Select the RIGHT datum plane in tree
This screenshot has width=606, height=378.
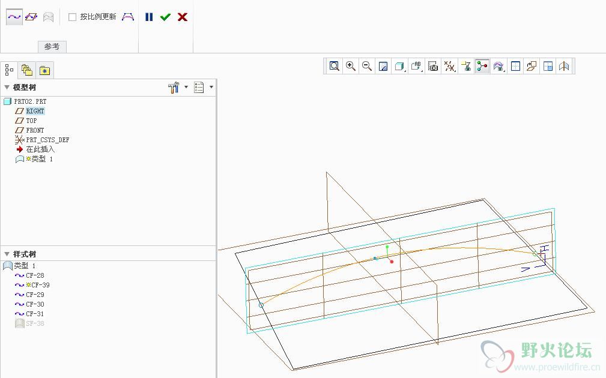point(35,111)
